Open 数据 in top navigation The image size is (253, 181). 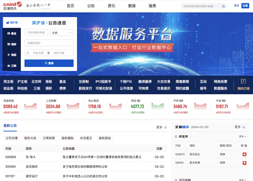pyautogui.click(x=132, y=6)
